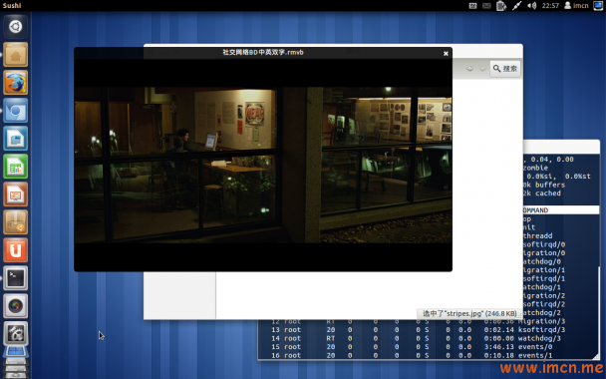Click the arrow icon adjacent to 搜索 button
Screen dimensions: 606x379
(x=482, y=69)
